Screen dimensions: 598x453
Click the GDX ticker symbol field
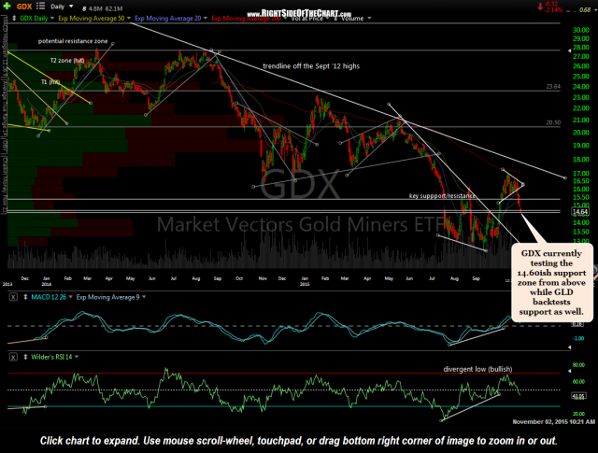tap(24, 7)
